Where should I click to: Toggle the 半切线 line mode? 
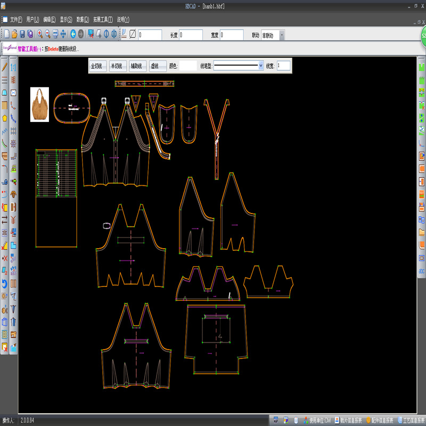click(117, 66)
